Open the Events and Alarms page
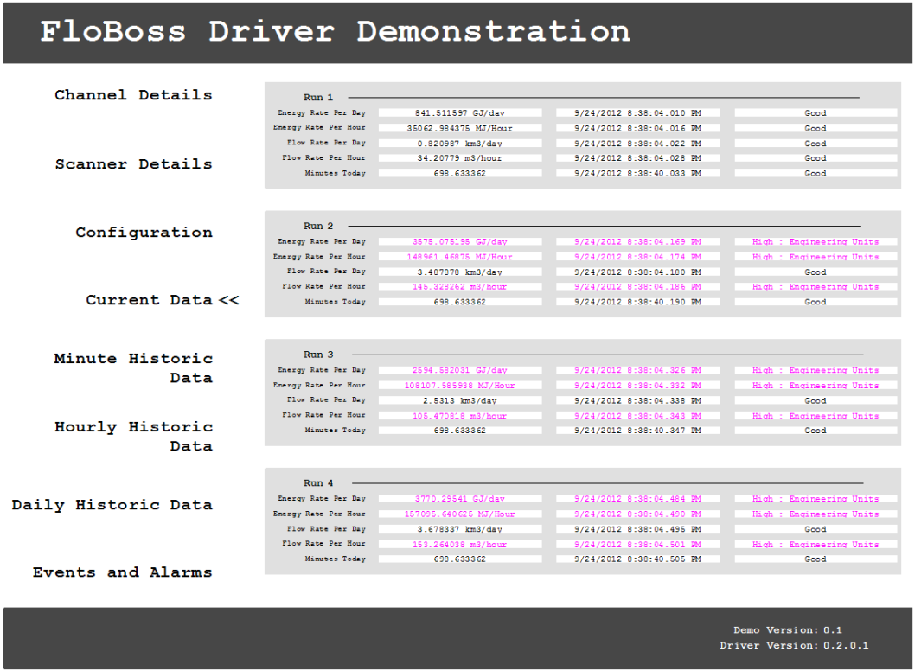 pyautogui.click(x=122, y=572)
